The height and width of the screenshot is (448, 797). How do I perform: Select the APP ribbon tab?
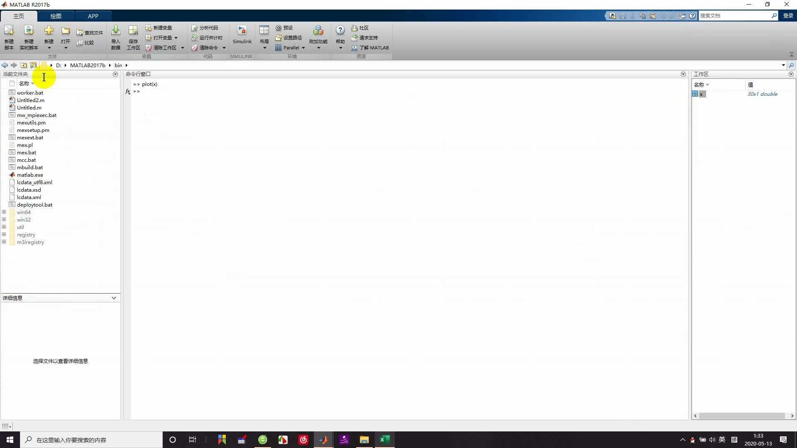click(x=93, y=15)
